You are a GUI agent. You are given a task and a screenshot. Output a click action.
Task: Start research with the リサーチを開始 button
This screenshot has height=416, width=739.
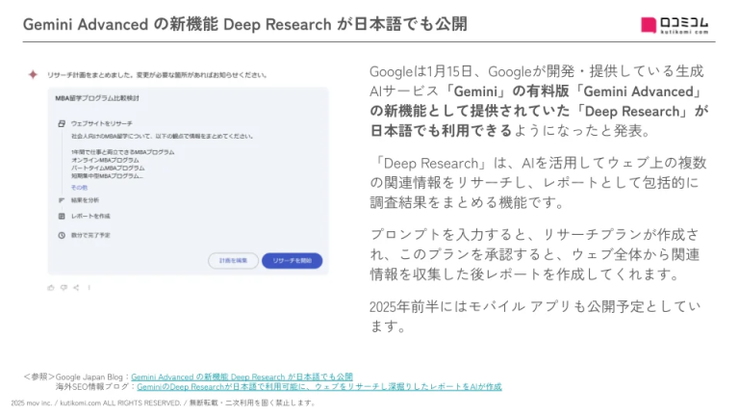point(292,261)
